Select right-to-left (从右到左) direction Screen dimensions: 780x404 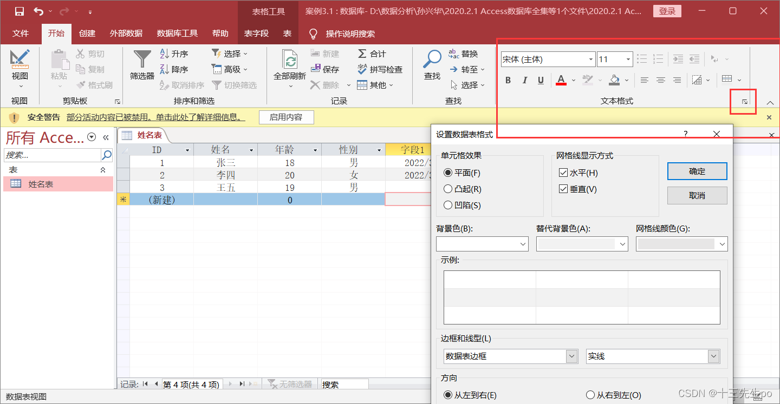tap(590, 395)
